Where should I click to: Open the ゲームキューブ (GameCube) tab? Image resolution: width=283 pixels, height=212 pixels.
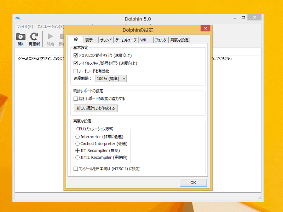(x=126, y=40)
